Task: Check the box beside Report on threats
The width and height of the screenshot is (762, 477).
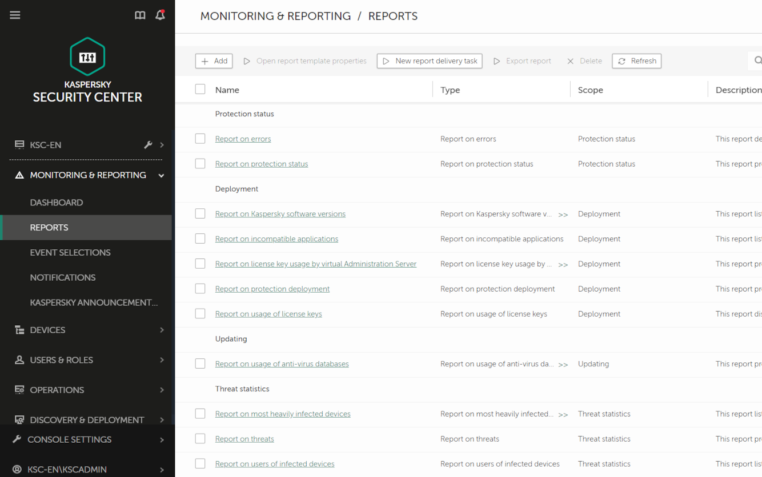Action: pos(200,439)
